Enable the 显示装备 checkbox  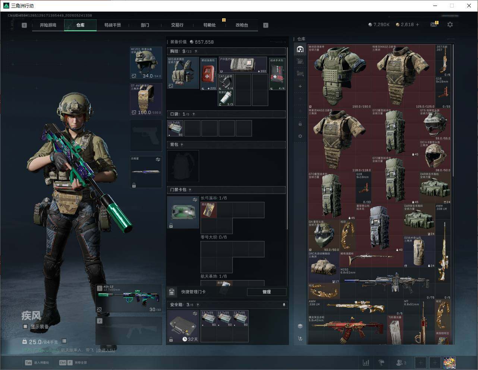25,326
